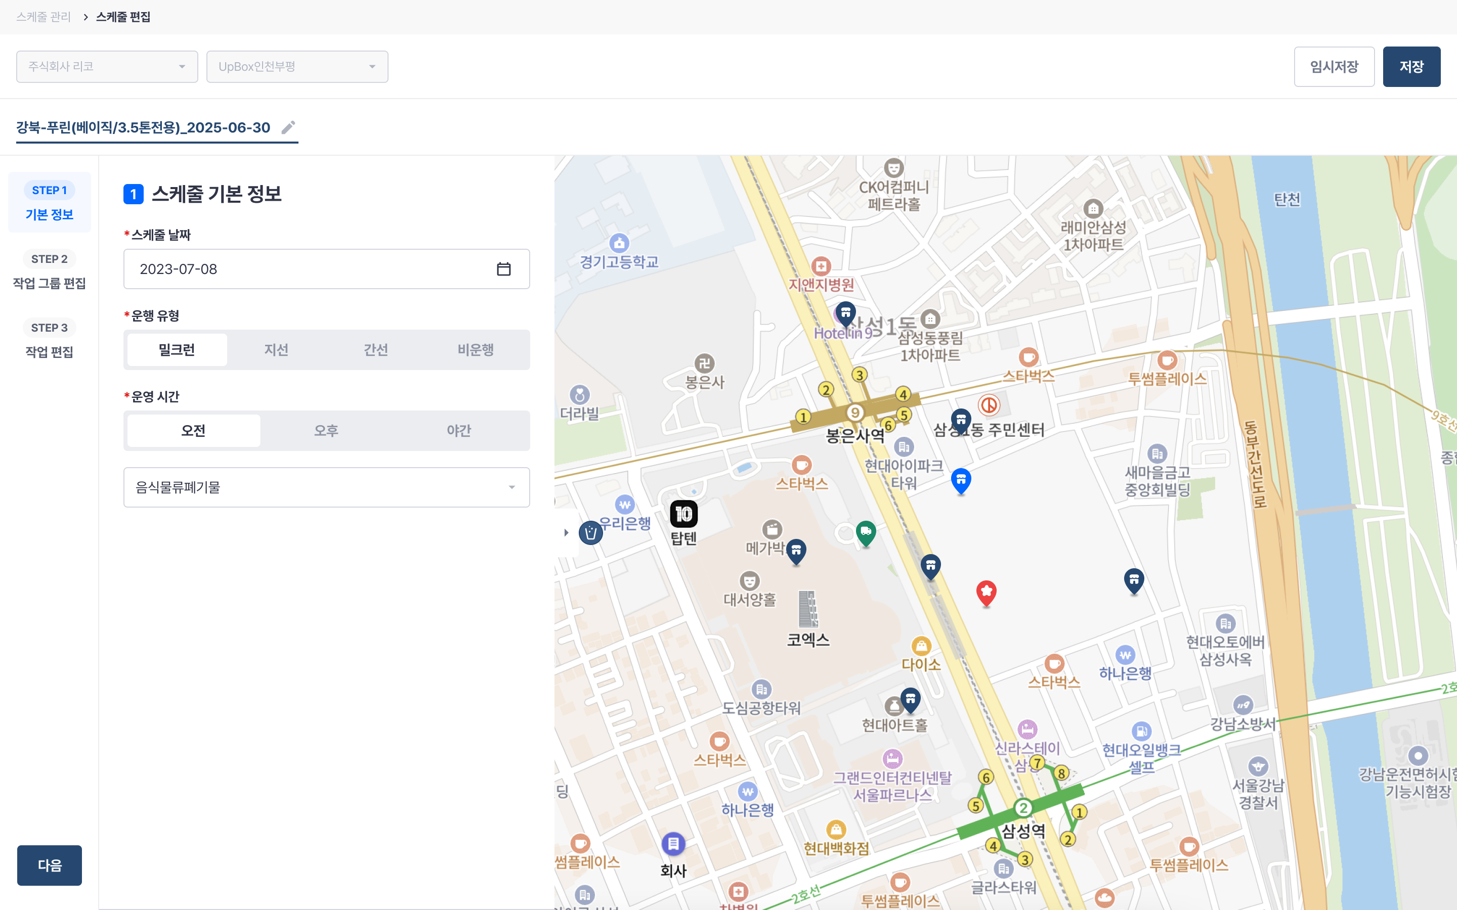Image resolution: width=1457 pixels, height=910 pixels.
Task: Select 밀크런 operation type
Action: [x=177, y=350]
